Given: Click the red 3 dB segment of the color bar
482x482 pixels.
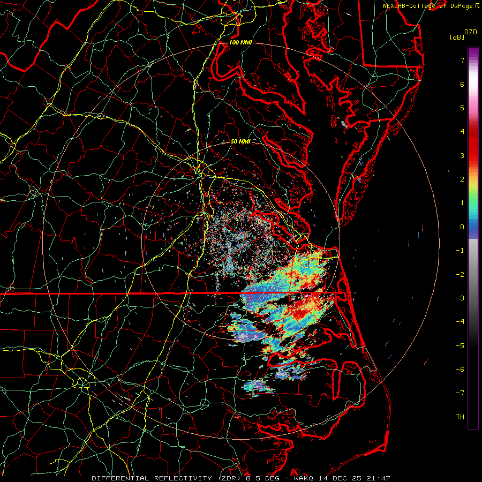Looking at the screenshot, I should tap(473, 155).
